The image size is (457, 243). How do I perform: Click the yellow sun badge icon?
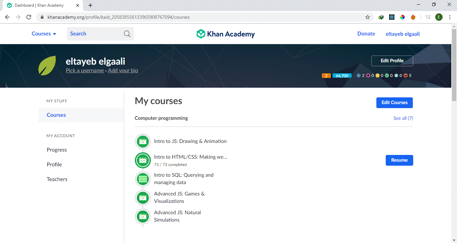pos(377,76)
